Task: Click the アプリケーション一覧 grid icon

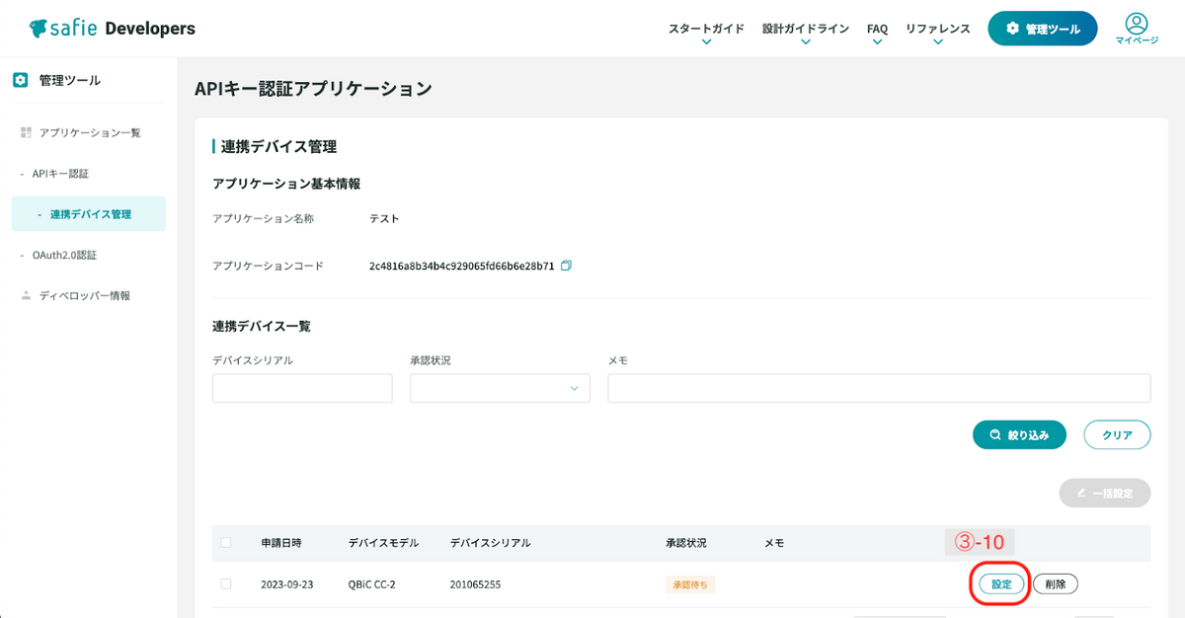Action: click(26, 132)
